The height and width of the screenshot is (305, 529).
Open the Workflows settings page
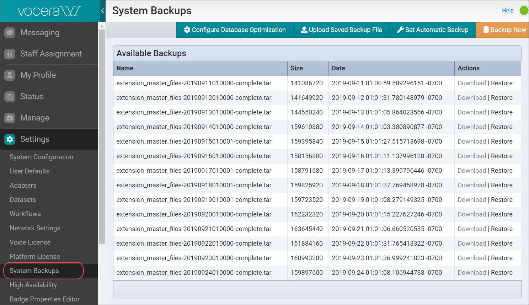25,214
